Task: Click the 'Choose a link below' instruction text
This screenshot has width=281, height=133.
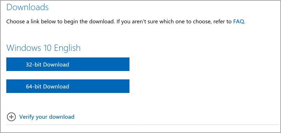Action: point(125,22)
